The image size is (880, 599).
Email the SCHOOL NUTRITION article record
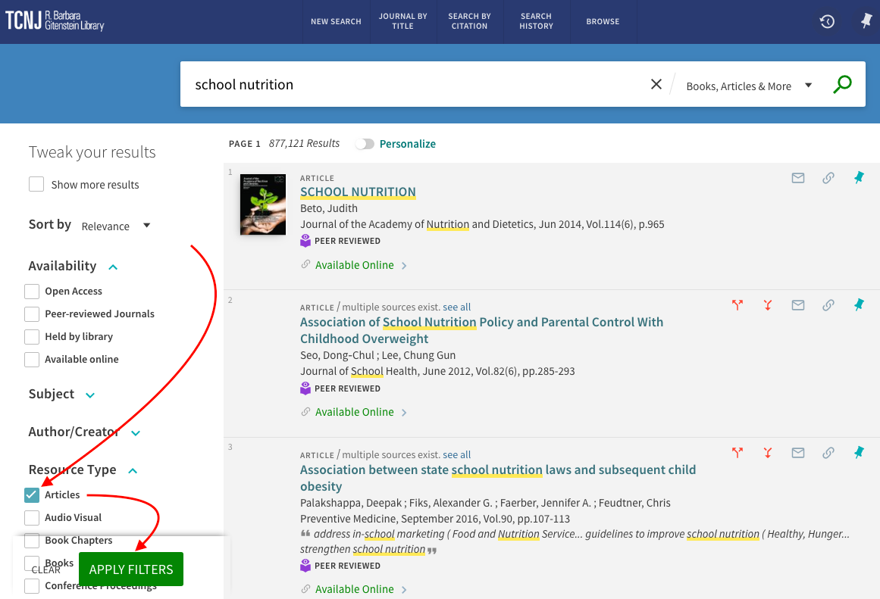click(x=798, y=178)
